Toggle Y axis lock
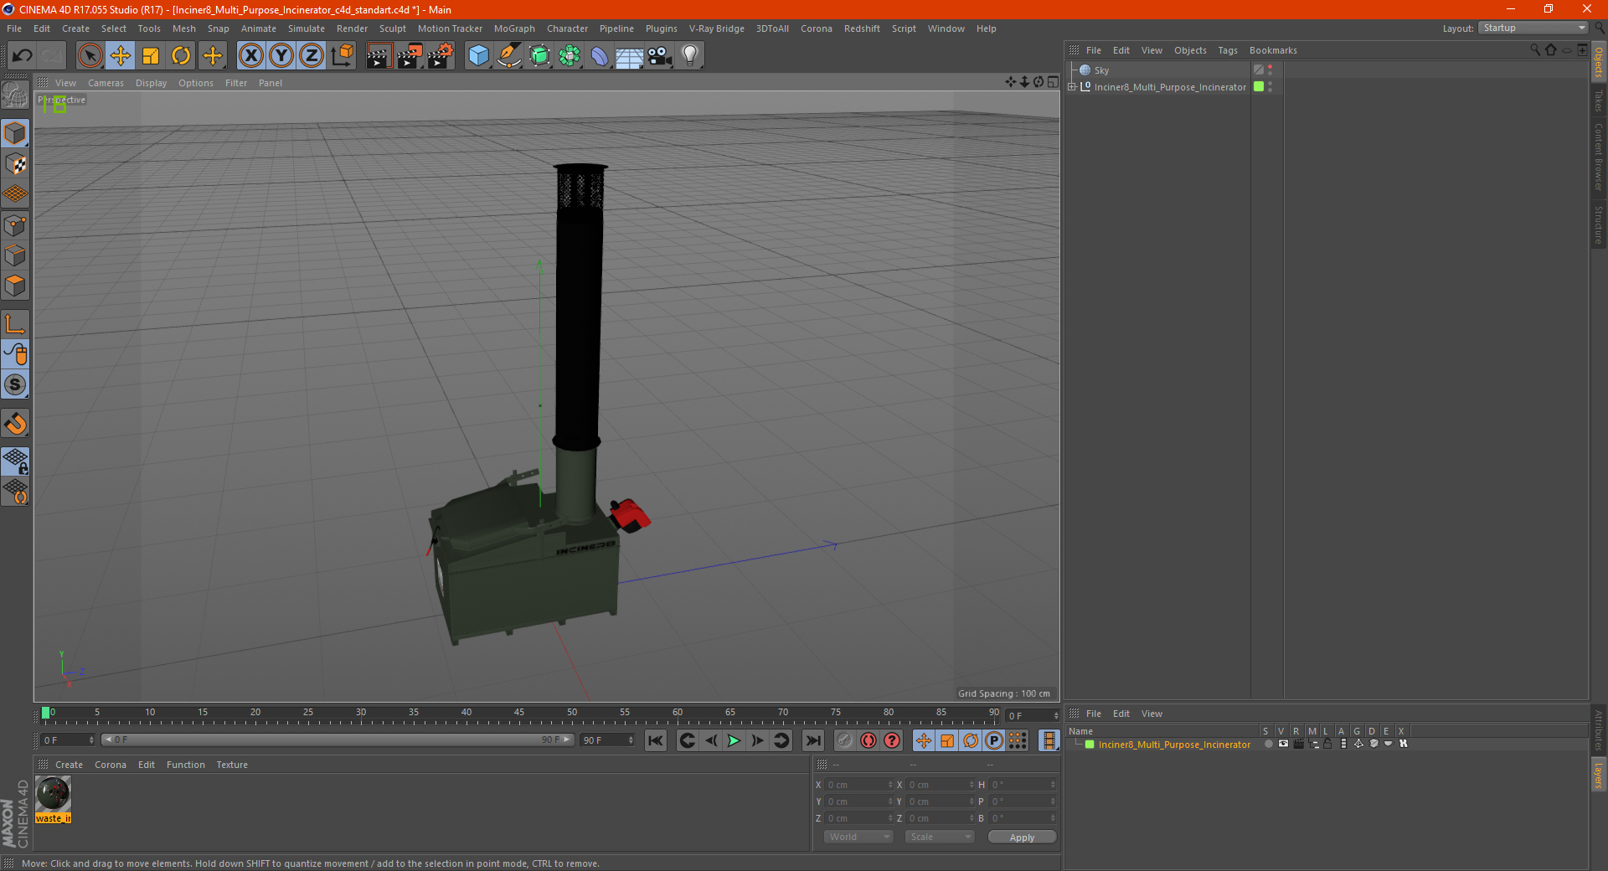1608x871 pixels. click(x=281, y=56)
